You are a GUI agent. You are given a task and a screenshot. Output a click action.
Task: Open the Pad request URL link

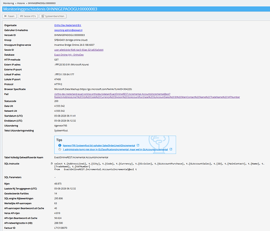coord(147,96)
